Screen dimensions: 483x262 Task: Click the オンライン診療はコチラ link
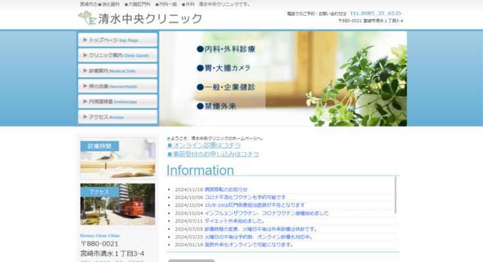tap(203, 145)
